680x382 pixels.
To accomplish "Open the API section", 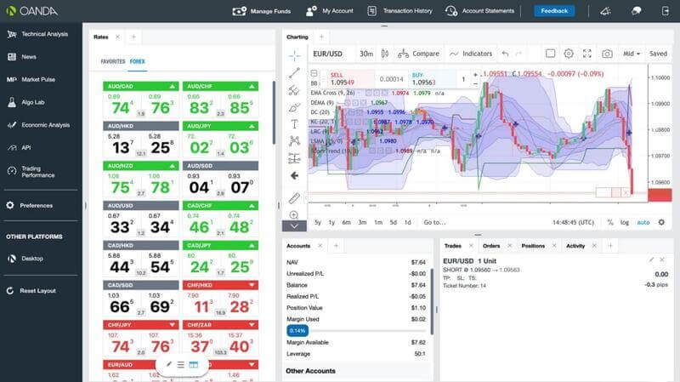I will click(x=19, y=147).
